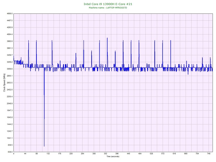The height and width of the screenshot is (162, 216).
Task: Click x-axis tick label 484
Action: pos(140,154)
